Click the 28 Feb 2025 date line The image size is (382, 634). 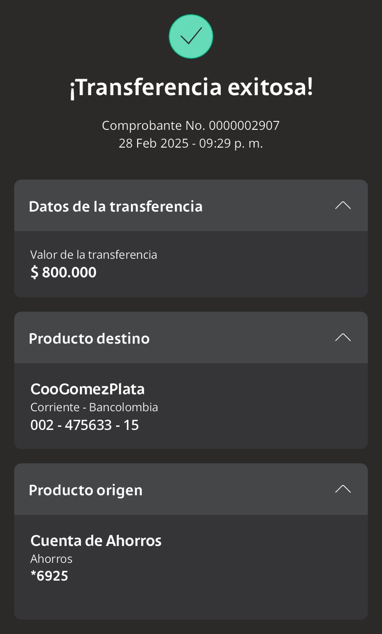[191, 144]
